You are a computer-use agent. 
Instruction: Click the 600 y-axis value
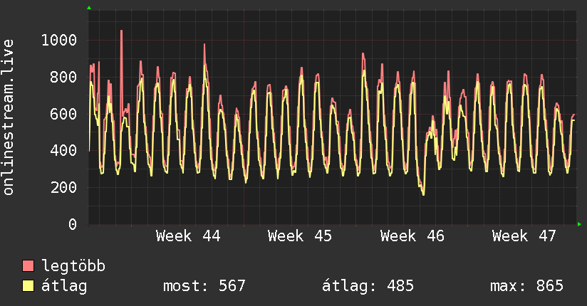63,114
